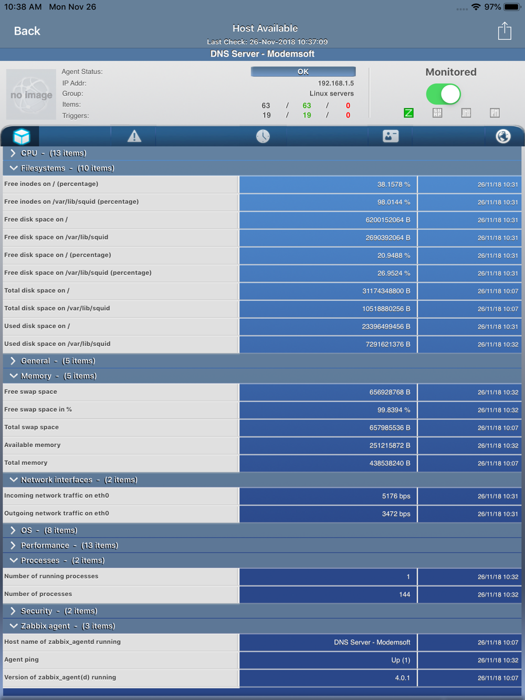This screenshot has width=525, height=700.
Task: Tap the green Zabbix agent Z icon
Action: point(408,113)
